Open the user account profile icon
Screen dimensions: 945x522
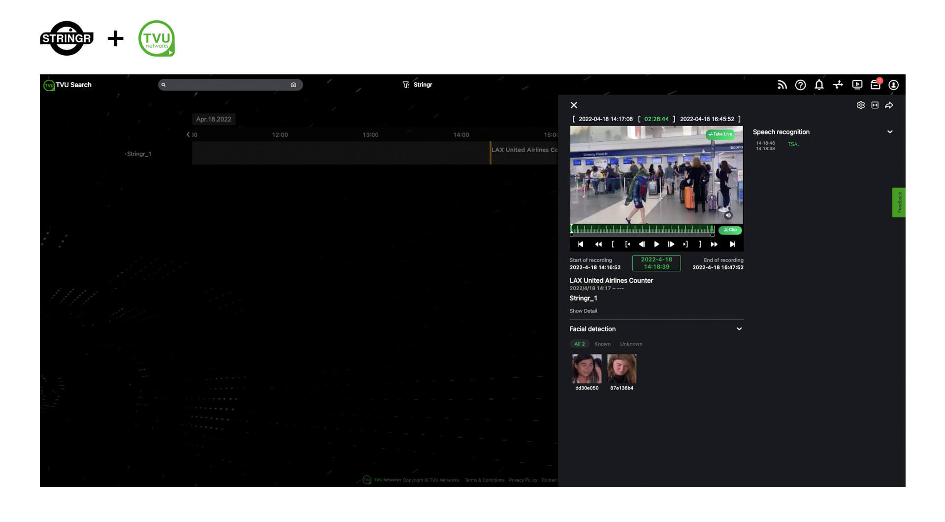tap(893, 85)
